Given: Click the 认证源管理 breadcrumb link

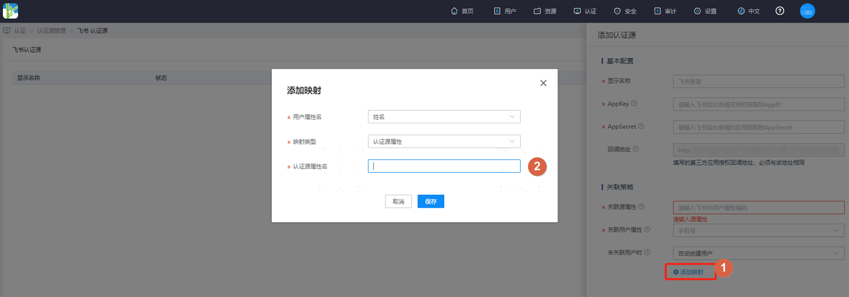Looking at the screenshot, I should point(52,30).
